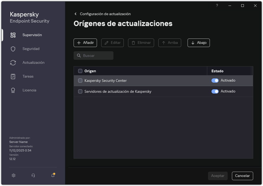Move source up with Arriba

pyautogui.click(x=169, y=43)
